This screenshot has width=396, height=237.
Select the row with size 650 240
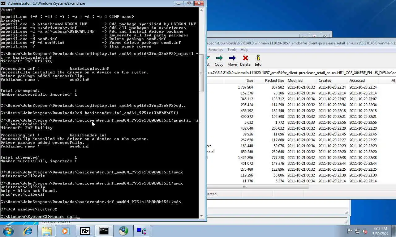[301, 152]
